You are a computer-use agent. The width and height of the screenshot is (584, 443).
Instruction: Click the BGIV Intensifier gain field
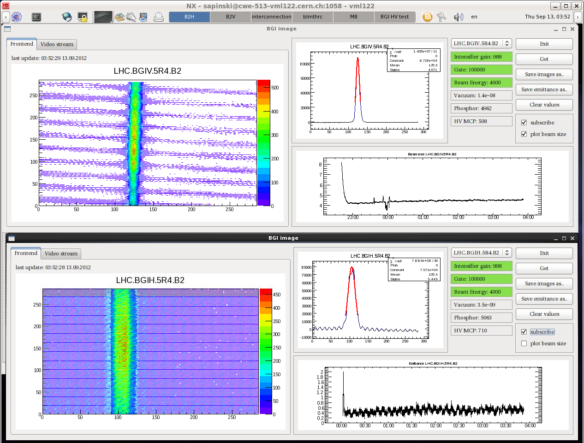point(481,57)
